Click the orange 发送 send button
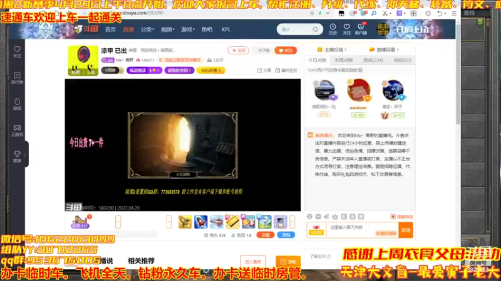 [406, 230]
